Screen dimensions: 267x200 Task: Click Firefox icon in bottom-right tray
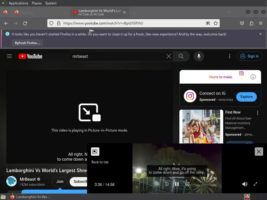point(247,197)
